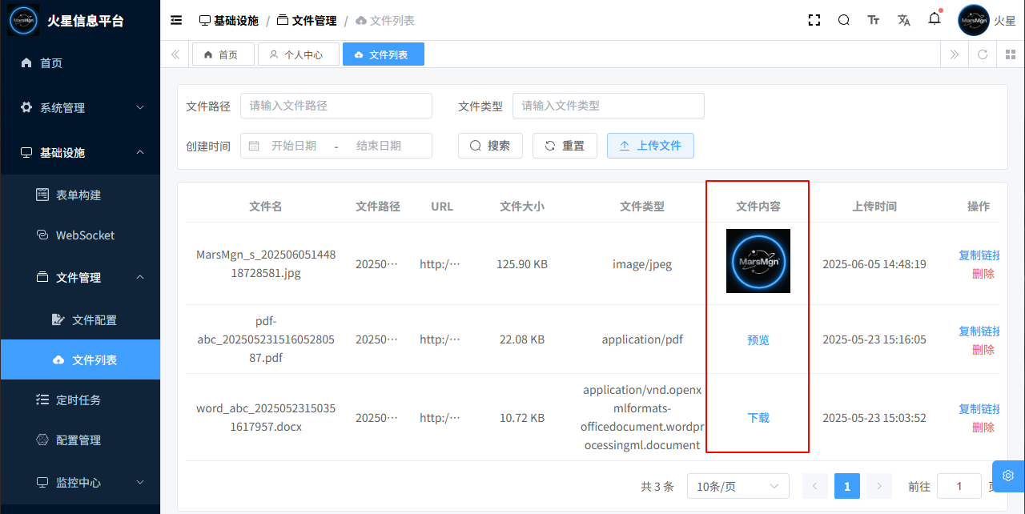Click the tab grid layout icon

click(1011, 54)
